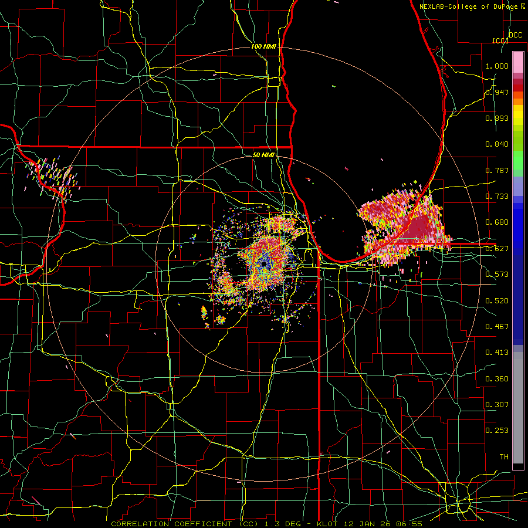Click the 50 NMI range ring label
Image resolution: width=528 pixels, height=528 pixels.
263,155
